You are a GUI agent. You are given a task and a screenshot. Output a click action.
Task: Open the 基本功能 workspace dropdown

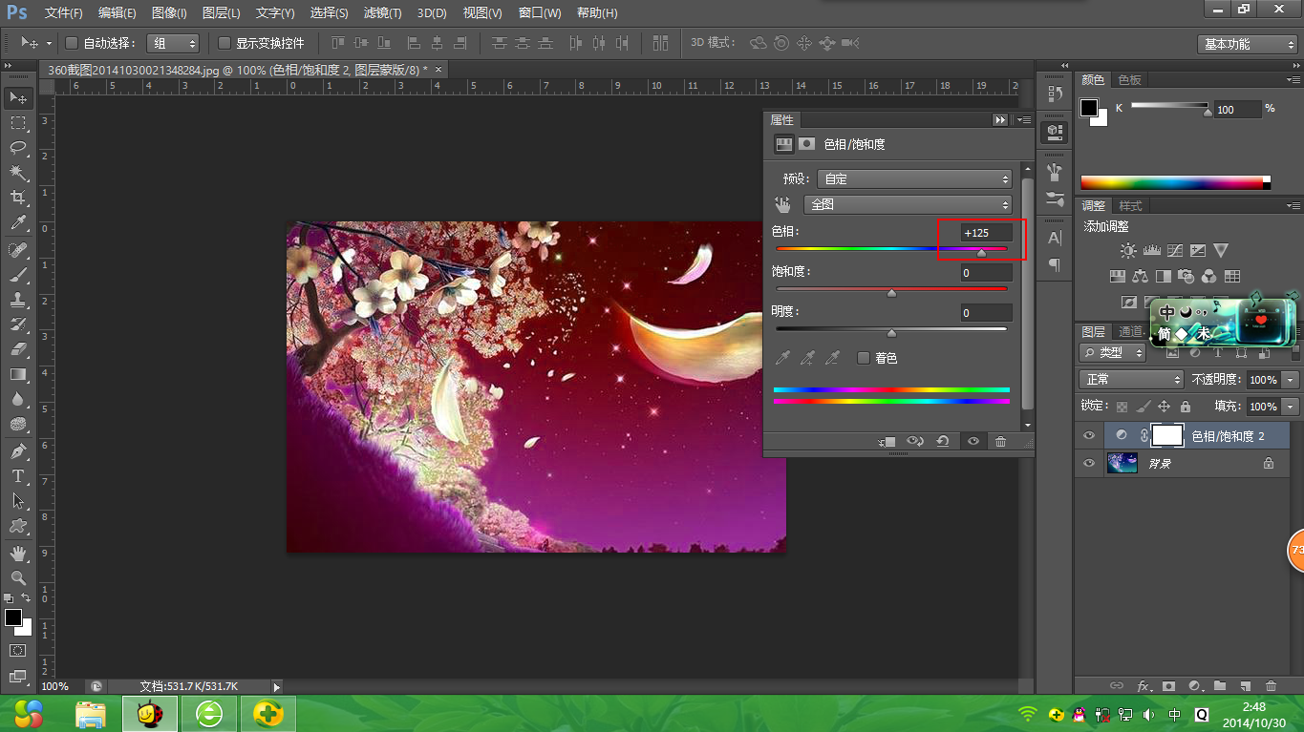(1248, 44)
